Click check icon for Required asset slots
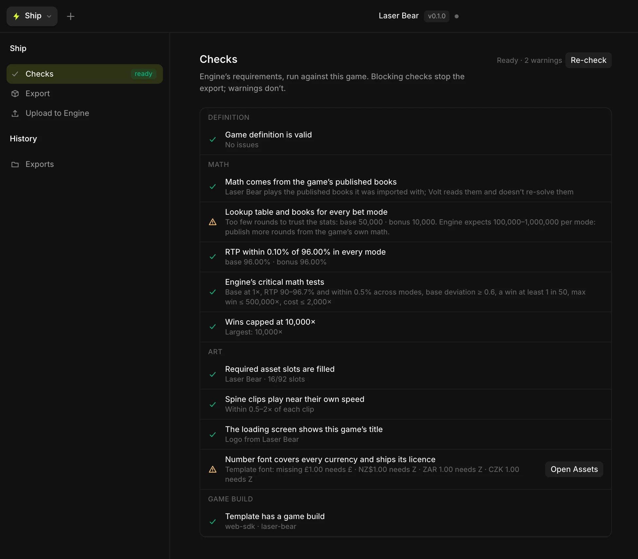Image resolution: width=638 pixels, height=559 pixels. click(x=213, y=374)
